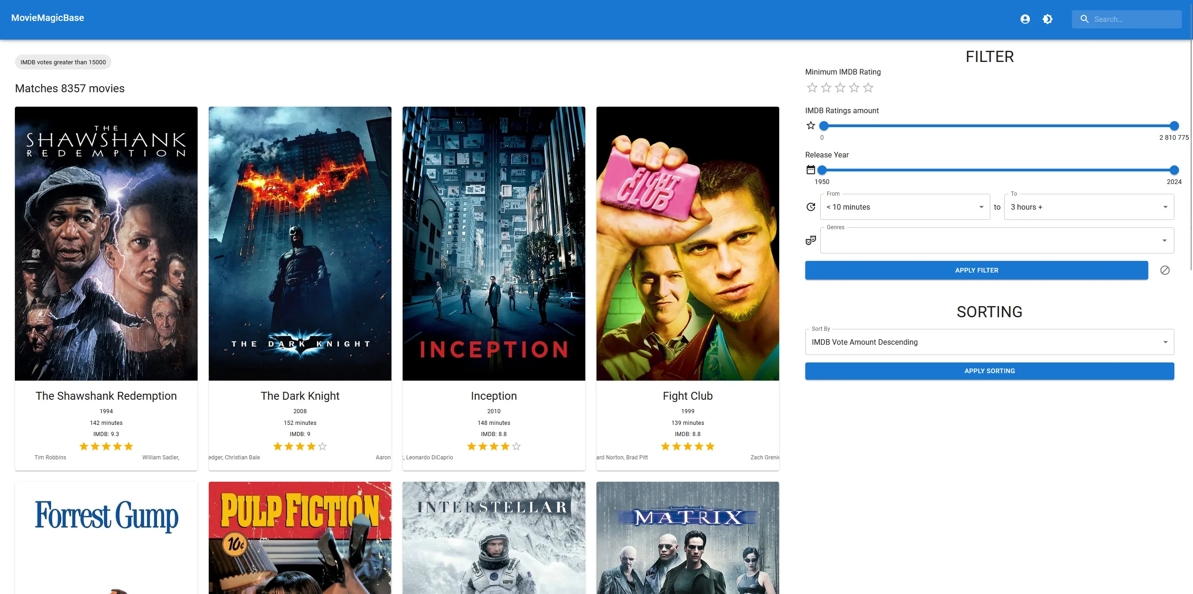Expand the Genres dropdown
The image size is (1193, 594).
997,240
